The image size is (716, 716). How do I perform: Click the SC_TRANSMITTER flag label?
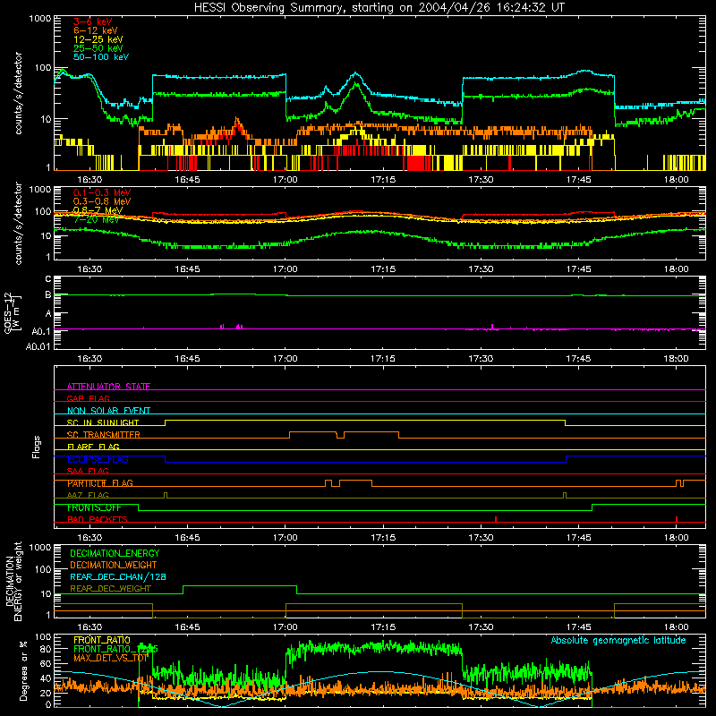pyautogui.click(x=104, y=435)
